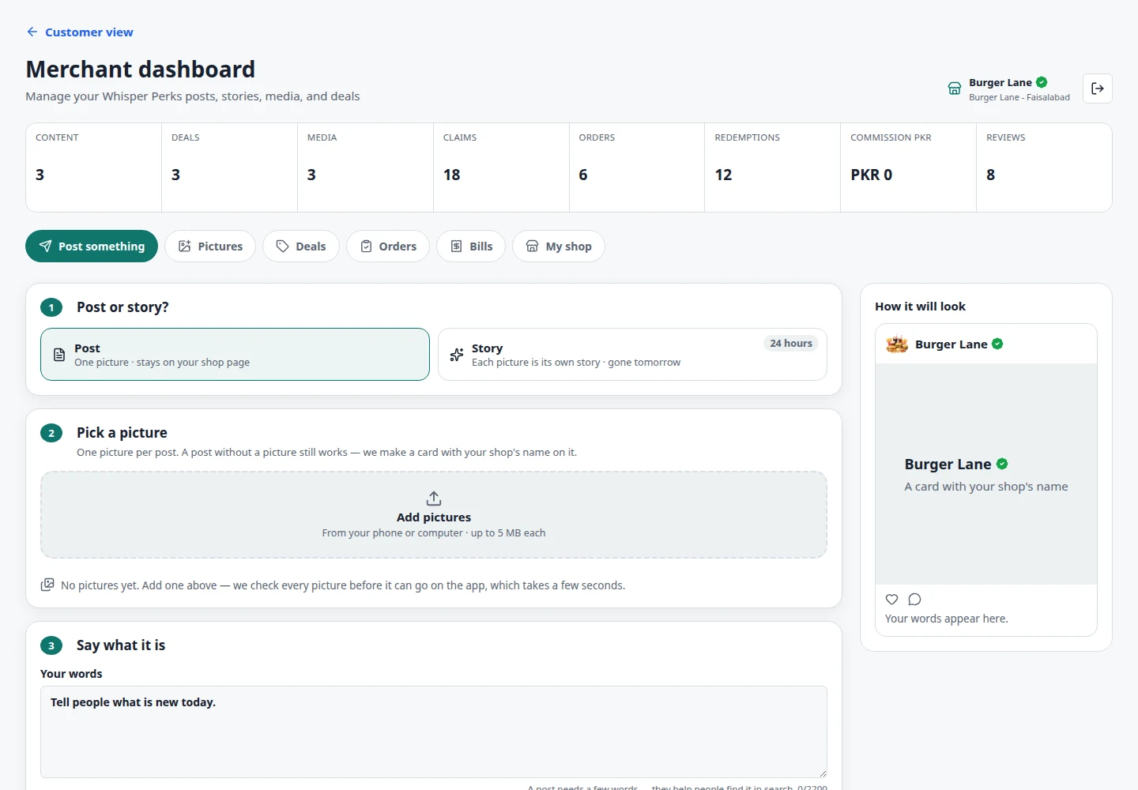Click the Burger Lane avatar in the preview
1138x790 pixels.
[897, 344]
